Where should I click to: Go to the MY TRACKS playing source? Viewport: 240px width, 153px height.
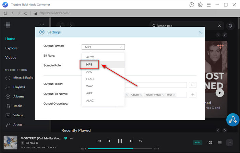click(49, 148)
